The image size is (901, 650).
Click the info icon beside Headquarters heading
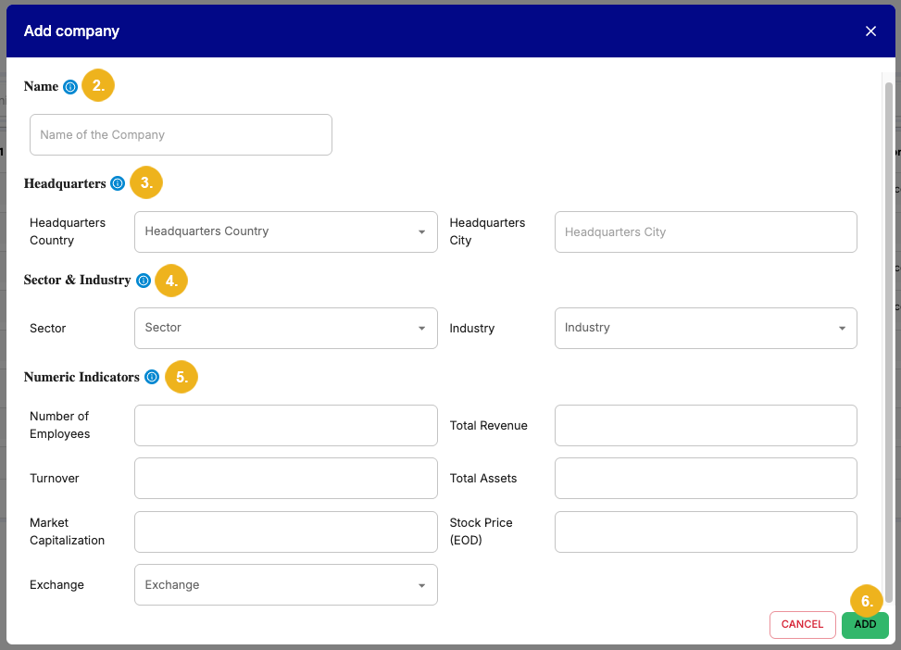coord(118,183)
